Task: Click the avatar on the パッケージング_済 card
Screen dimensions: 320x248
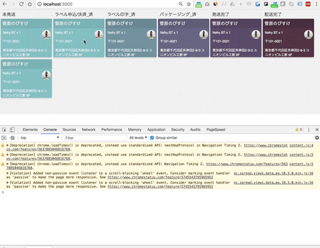Action: (204, 35)
